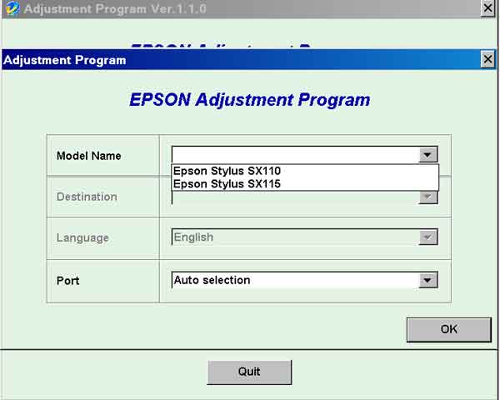The height and width of the screenshot is (400, 500).
Task: Close the Adjustment Program Ver.1.1.0 window
Action: (487, 7)
